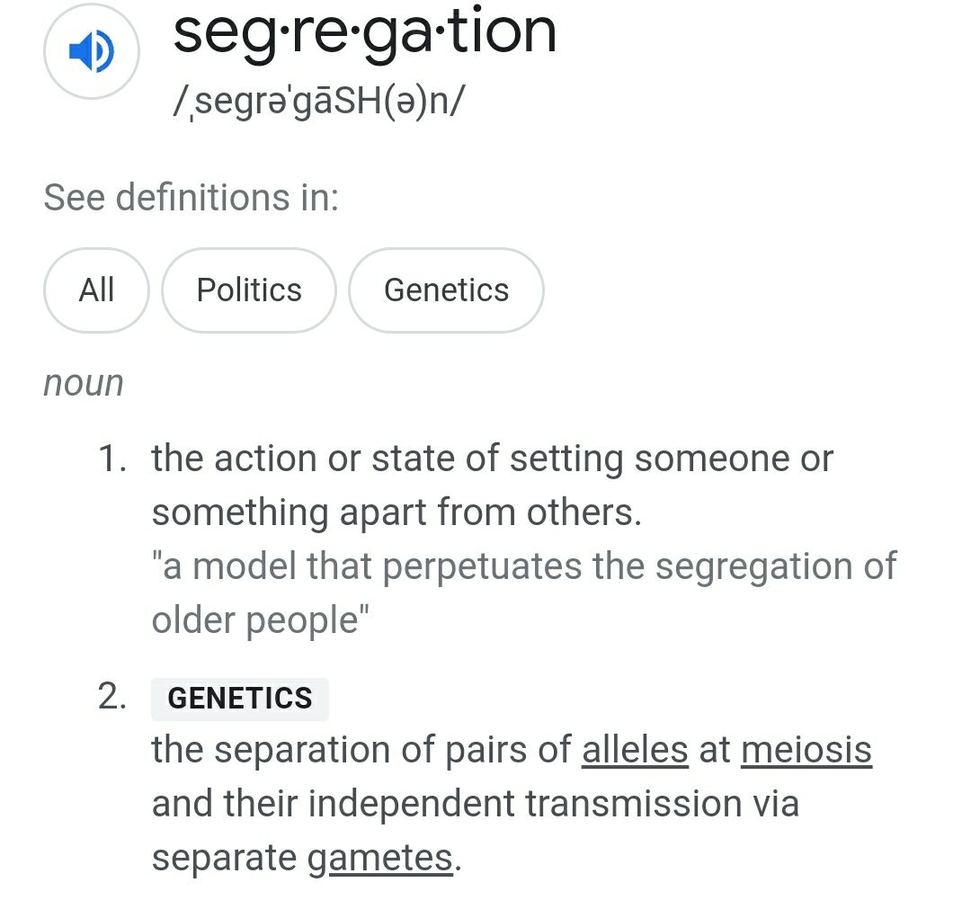971x909 pixels.
Task: Click the phonetic spelling text
Action: tap(318, 101)
